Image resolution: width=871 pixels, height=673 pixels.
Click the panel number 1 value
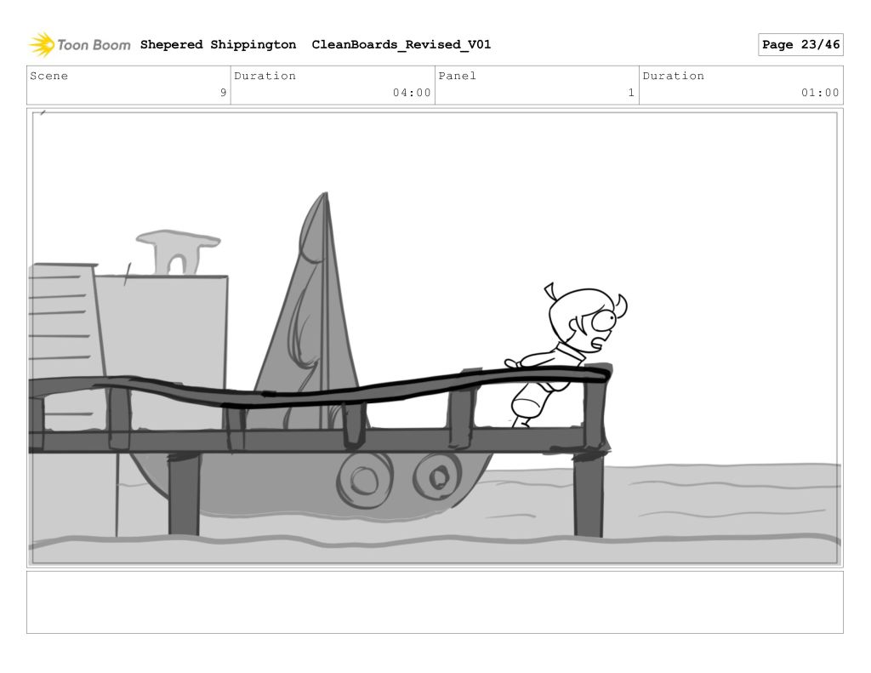point(631,93)
